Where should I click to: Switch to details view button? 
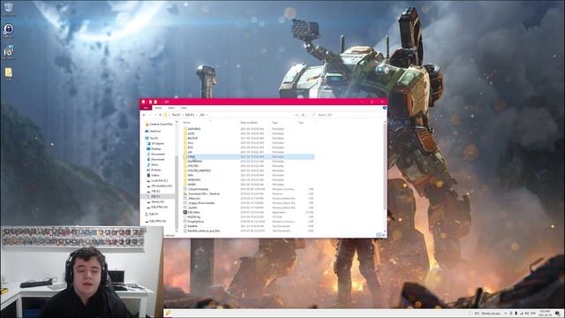(x=378, y=235)
